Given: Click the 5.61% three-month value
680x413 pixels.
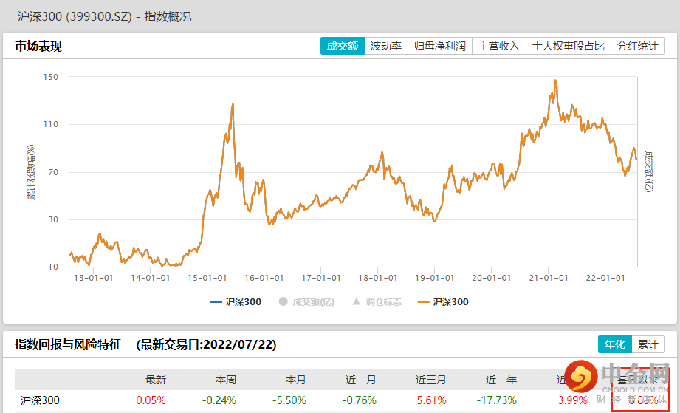Looking at the screenshot, I should [431, 400].
